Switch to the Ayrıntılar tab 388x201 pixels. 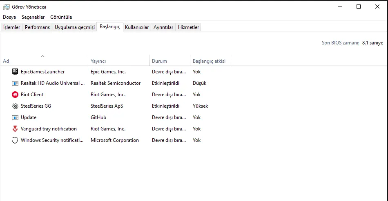pos(163,27)
